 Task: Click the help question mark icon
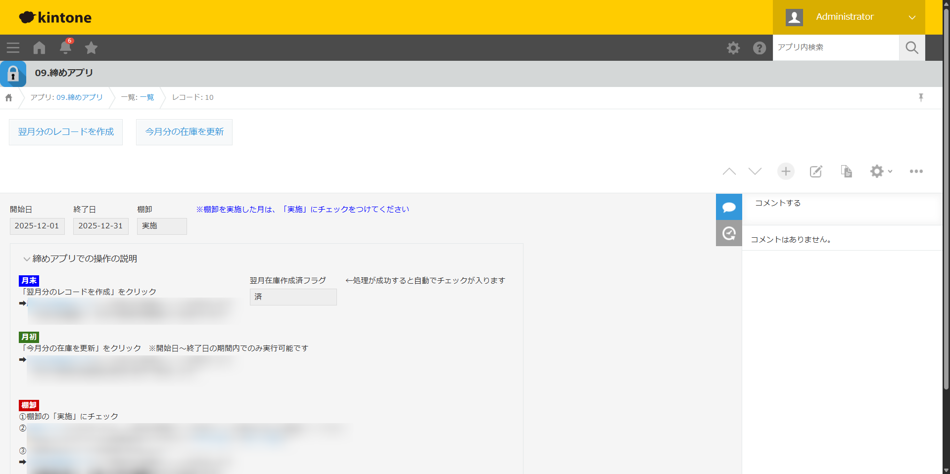pos(759,48)
